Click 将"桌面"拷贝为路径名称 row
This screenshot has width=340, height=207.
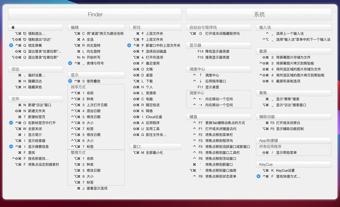pos(99,34)
